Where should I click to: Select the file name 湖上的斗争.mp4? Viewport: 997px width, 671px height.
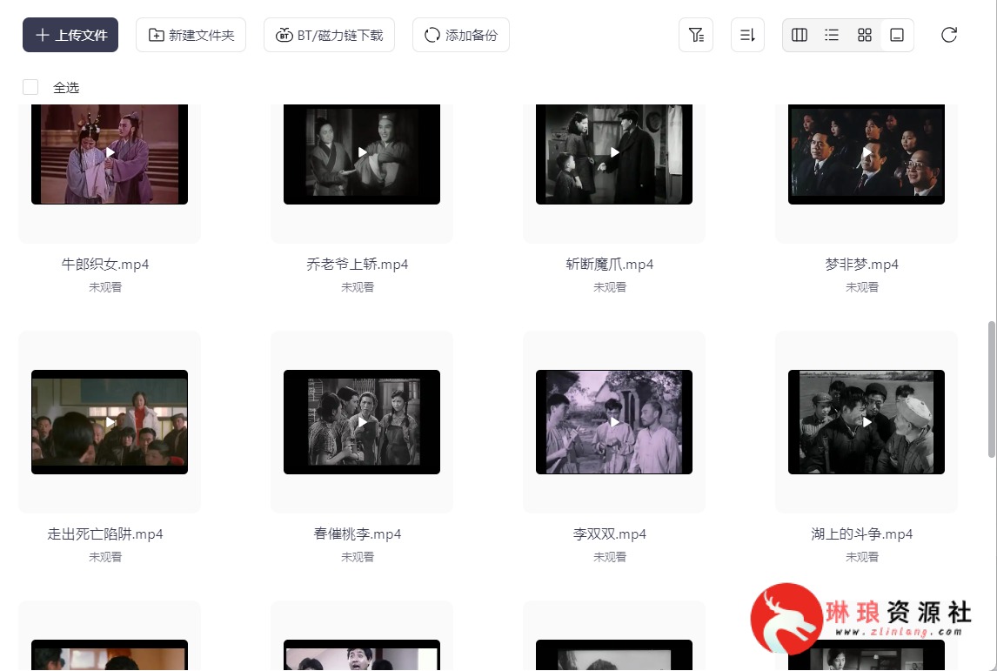click(862, 534)
